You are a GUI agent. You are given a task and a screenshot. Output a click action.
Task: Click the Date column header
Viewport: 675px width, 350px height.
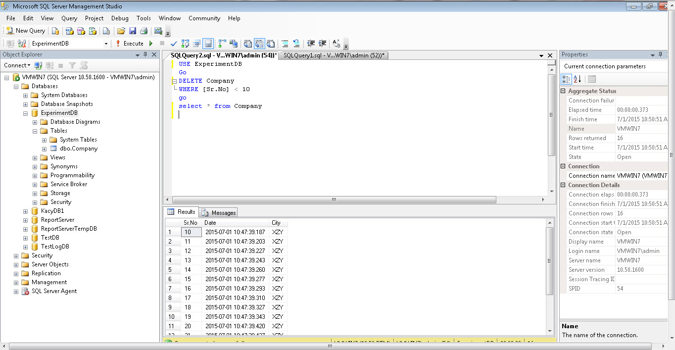pos(236,223)
